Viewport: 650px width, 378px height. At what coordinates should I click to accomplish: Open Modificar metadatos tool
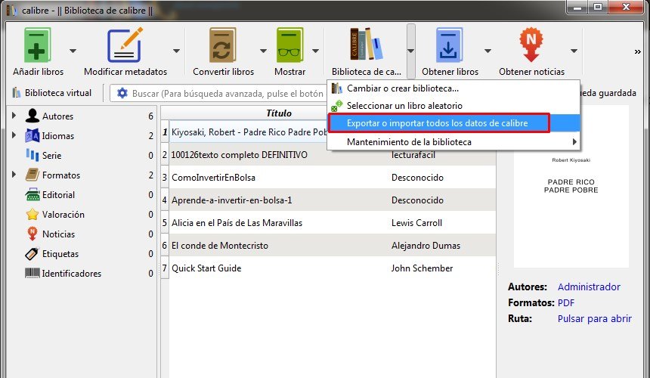pyautogui.click(x=125, y=46)
